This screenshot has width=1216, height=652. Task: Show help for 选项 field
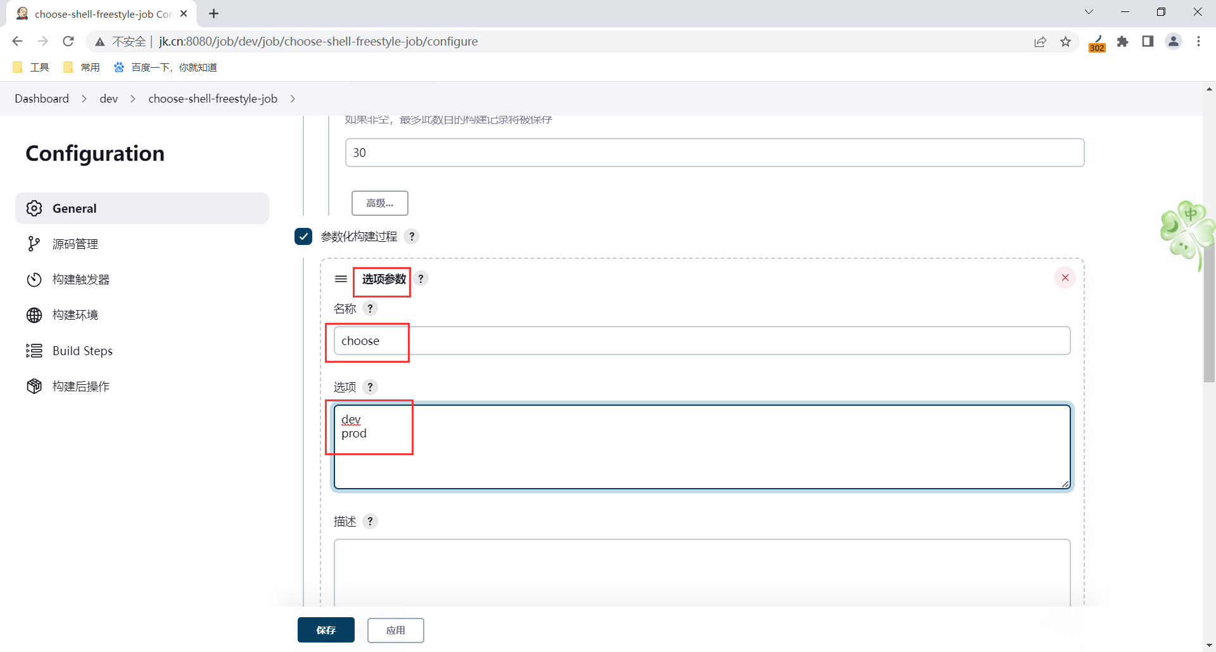[370, 387]
